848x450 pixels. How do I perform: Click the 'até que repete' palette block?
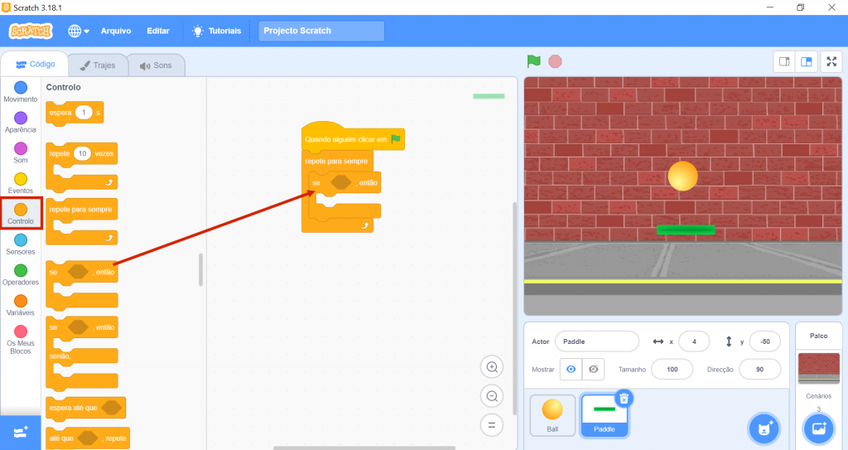pos(88,438)
